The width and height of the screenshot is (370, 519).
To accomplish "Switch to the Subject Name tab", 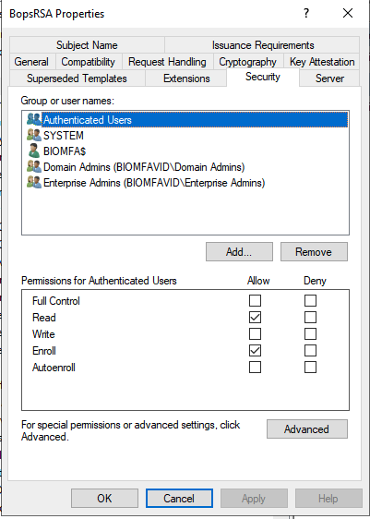I will [x=87, y=44].
